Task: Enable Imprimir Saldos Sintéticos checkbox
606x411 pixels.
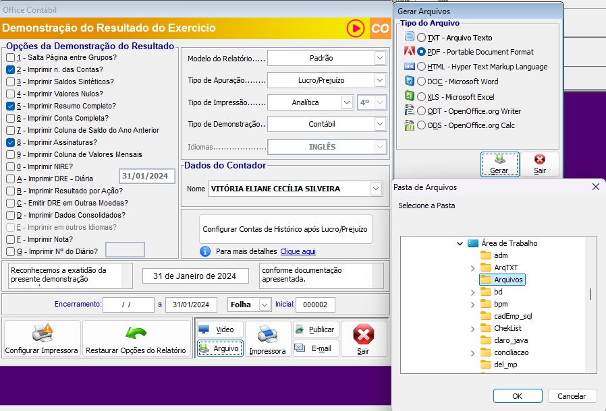Action: pyautogui.click(x=10, y=82)
